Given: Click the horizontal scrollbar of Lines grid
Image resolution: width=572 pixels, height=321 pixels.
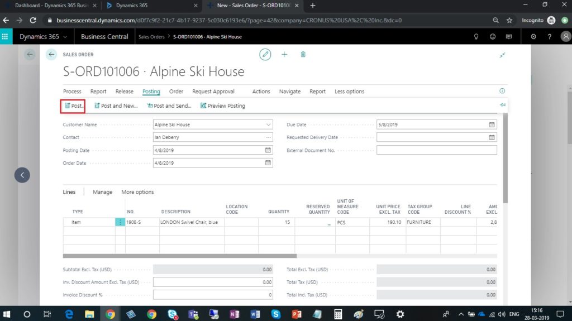Looking at the screenshot, I should tap(180, 256).
